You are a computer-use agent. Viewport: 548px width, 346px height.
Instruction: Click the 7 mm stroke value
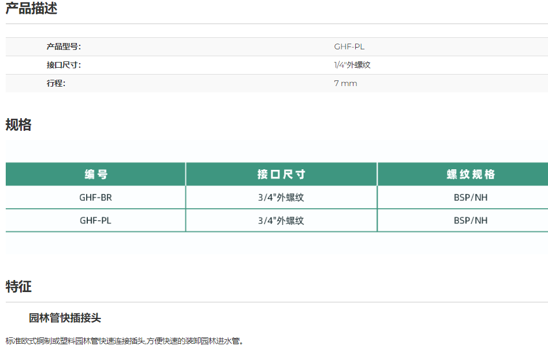pyautogui.click(x=345, y=84)
